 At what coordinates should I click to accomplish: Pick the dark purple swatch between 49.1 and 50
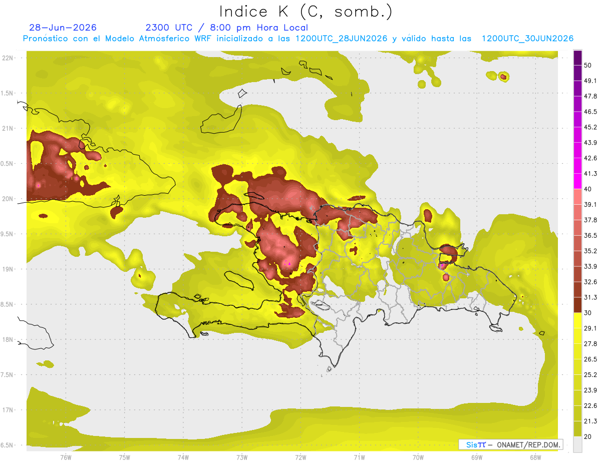click(x=577, y=73)
